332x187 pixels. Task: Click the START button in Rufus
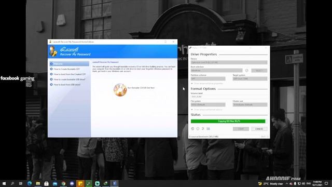click(x=241, y=129)
